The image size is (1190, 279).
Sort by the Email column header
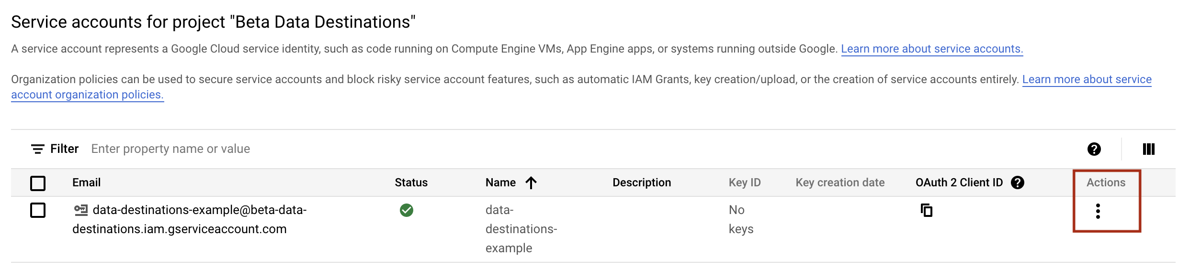(86, 182)
